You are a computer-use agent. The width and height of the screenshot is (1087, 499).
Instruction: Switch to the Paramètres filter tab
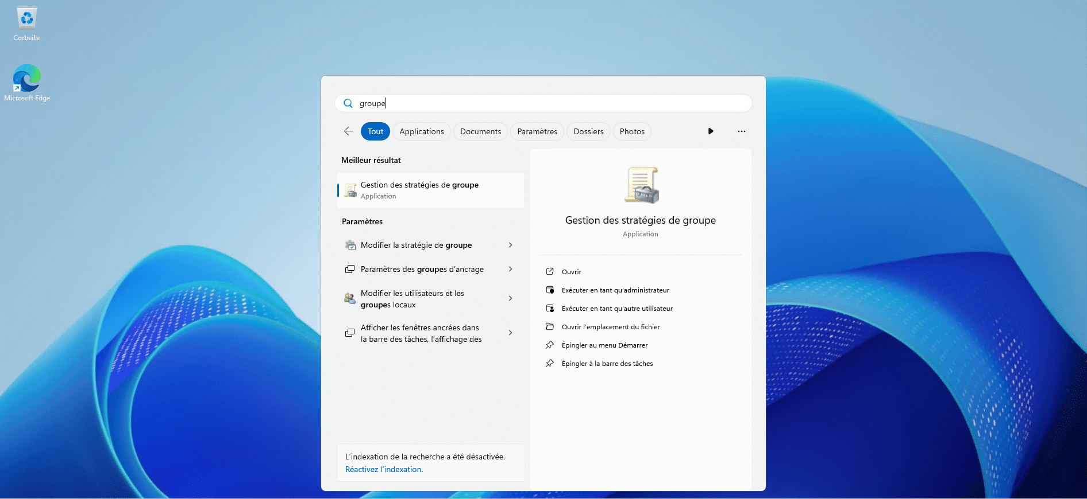(537, 131)
